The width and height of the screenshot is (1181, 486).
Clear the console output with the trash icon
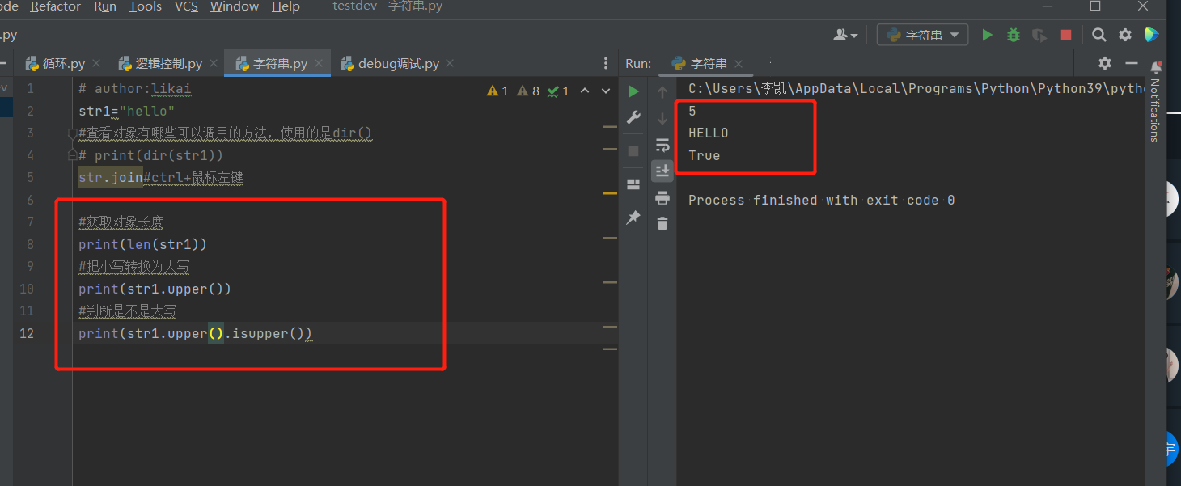pos(662,224)
